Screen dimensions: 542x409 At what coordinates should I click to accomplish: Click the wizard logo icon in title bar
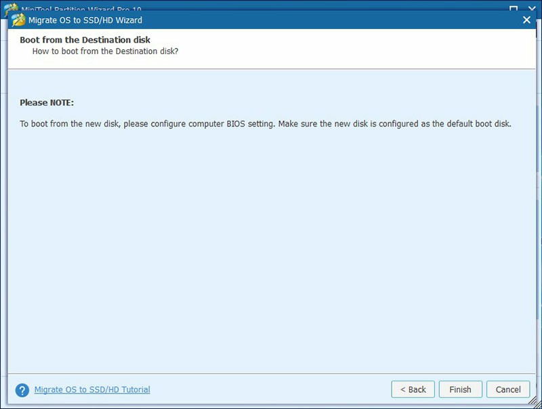point(18,20)
